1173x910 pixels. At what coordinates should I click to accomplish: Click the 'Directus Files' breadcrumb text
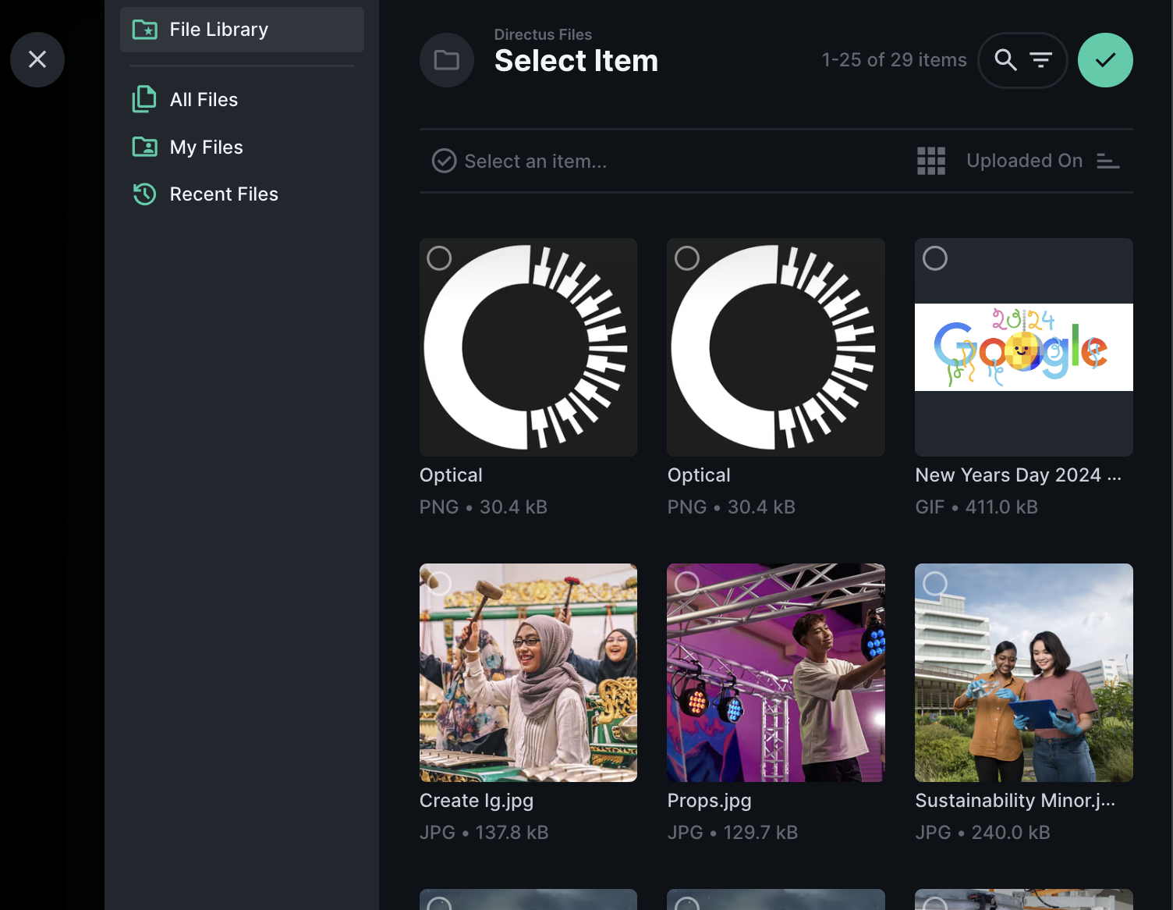[x=543, y=34]
